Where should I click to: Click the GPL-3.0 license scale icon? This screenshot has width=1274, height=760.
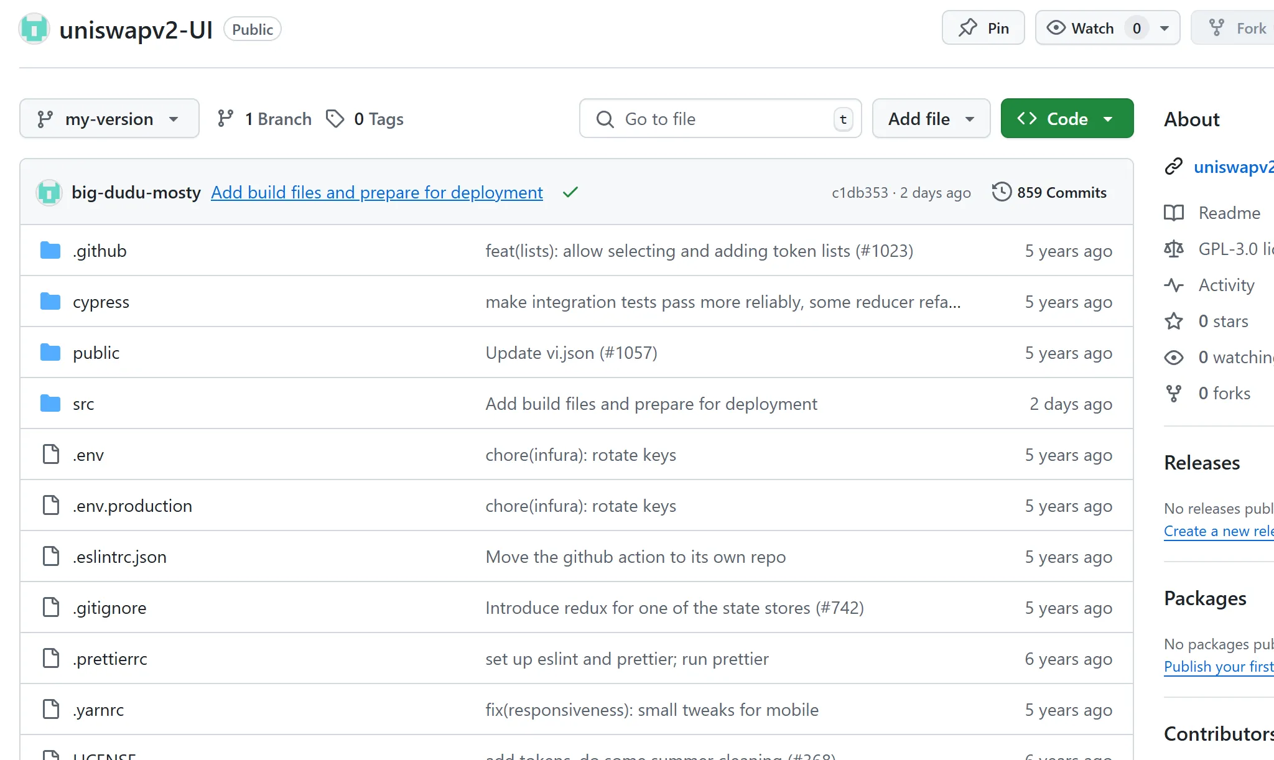tap(1174, 249)
